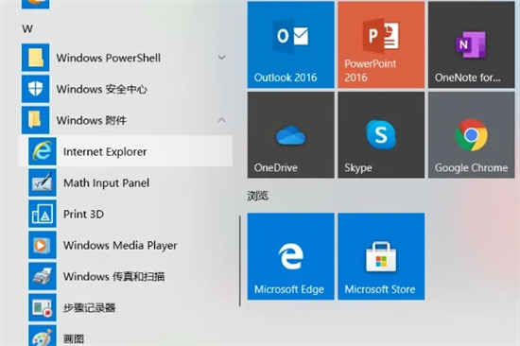Jump to letter W section header

27,29
